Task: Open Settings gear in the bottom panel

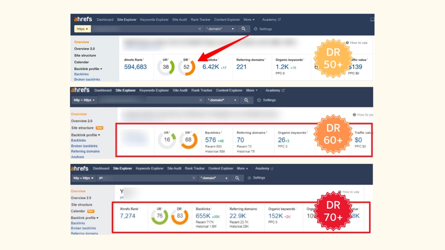Action: [x=249, y=178]
